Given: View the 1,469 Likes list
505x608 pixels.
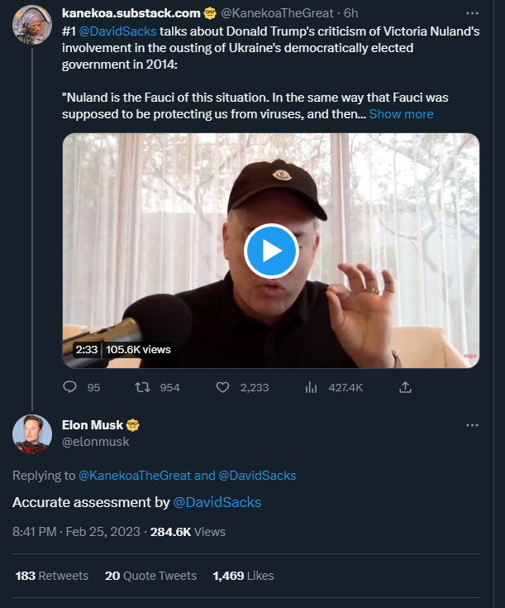Looking at the screenshot, I should 243,576.
